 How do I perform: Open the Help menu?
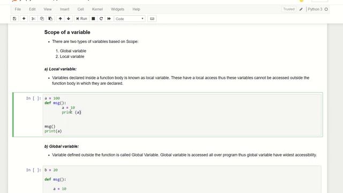tap(136, 9)
